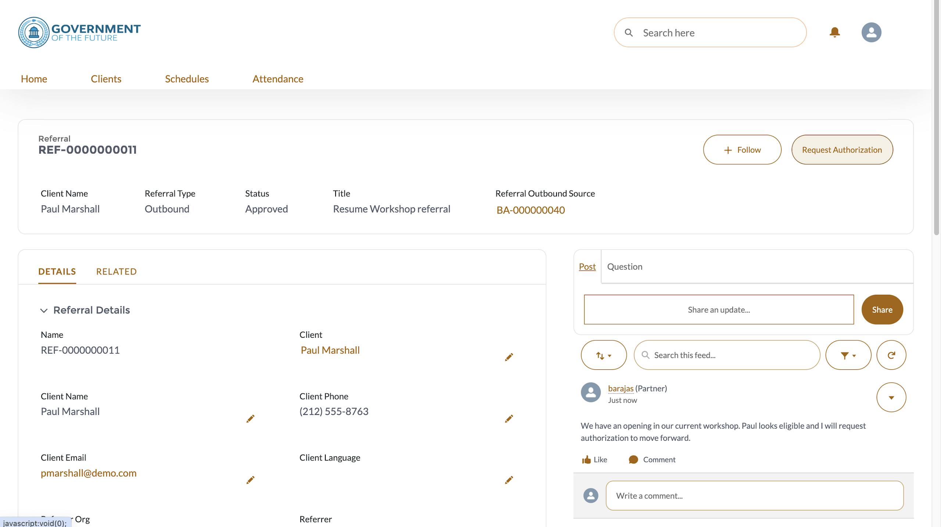
Task: Open the Schedules navigation item
Action: (x=187, y=79)
